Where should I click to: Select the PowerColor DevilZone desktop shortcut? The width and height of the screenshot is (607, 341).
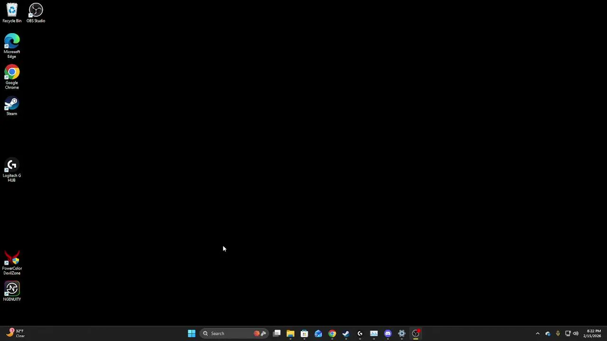click(x=12, y=263)
